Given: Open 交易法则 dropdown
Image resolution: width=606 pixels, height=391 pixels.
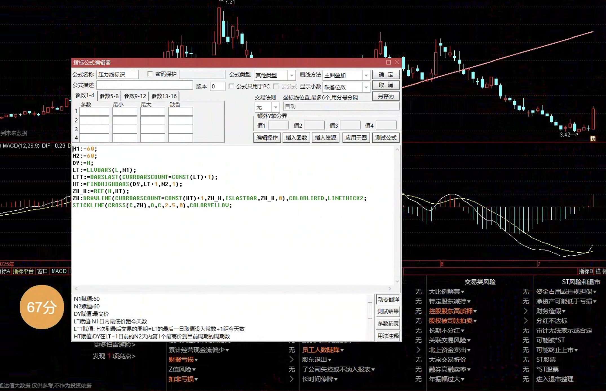Looking at the screenshot, I should (x=275, y=107).
